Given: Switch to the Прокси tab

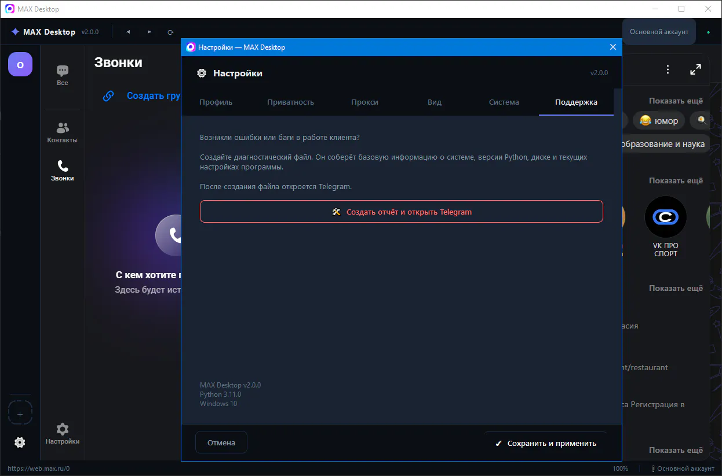Looking at the screenshot, I should 364,102.
